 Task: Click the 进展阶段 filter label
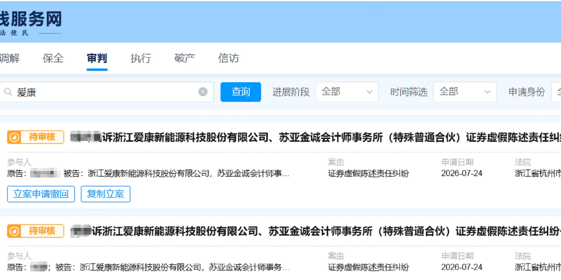291,92
